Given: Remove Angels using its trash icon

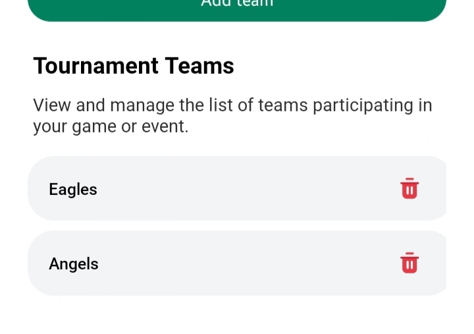Looking at the screenshot, I should [x=409, y=263].
